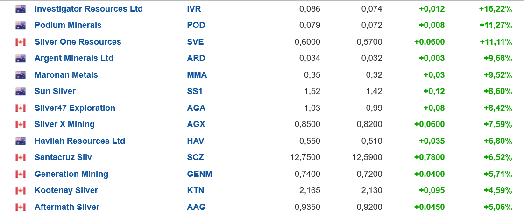Click the SCZ ticker symbol
Viewport: 524px width, 215px height.
click(195, 157)
